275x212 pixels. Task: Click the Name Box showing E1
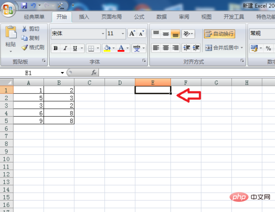coord(29,73)
